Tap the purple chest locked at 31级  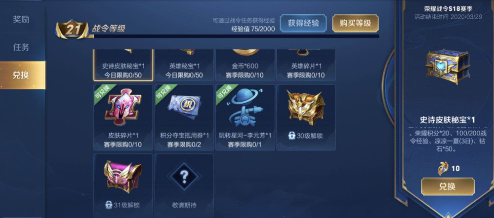coord(123,177)
